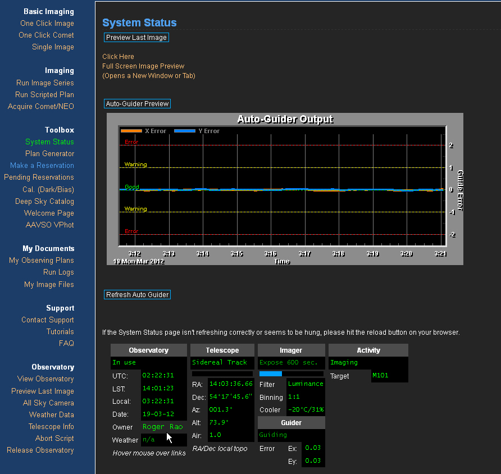Viewport: 501px width, 474px height.
Task: Open My Observing Plans
Action: 42,261
